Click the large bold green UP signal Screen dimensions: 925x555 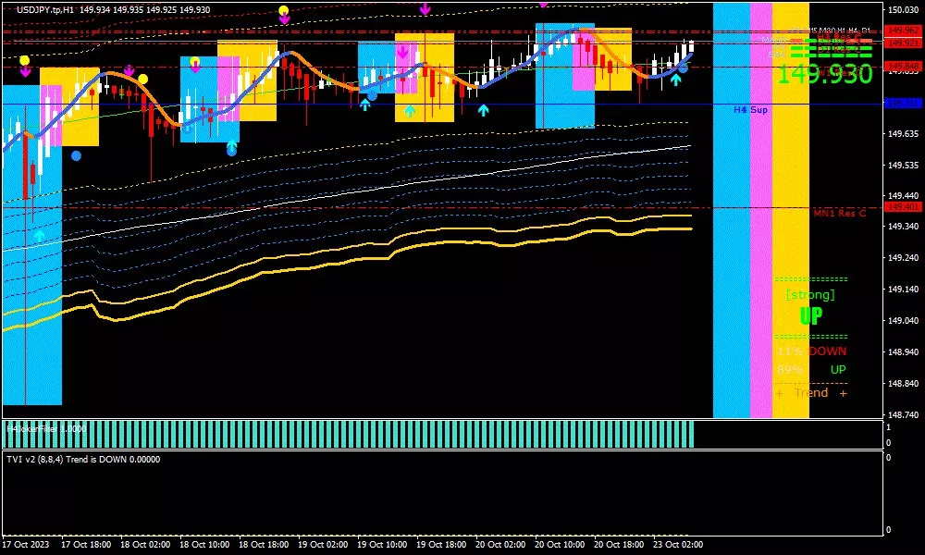(810, 316)
